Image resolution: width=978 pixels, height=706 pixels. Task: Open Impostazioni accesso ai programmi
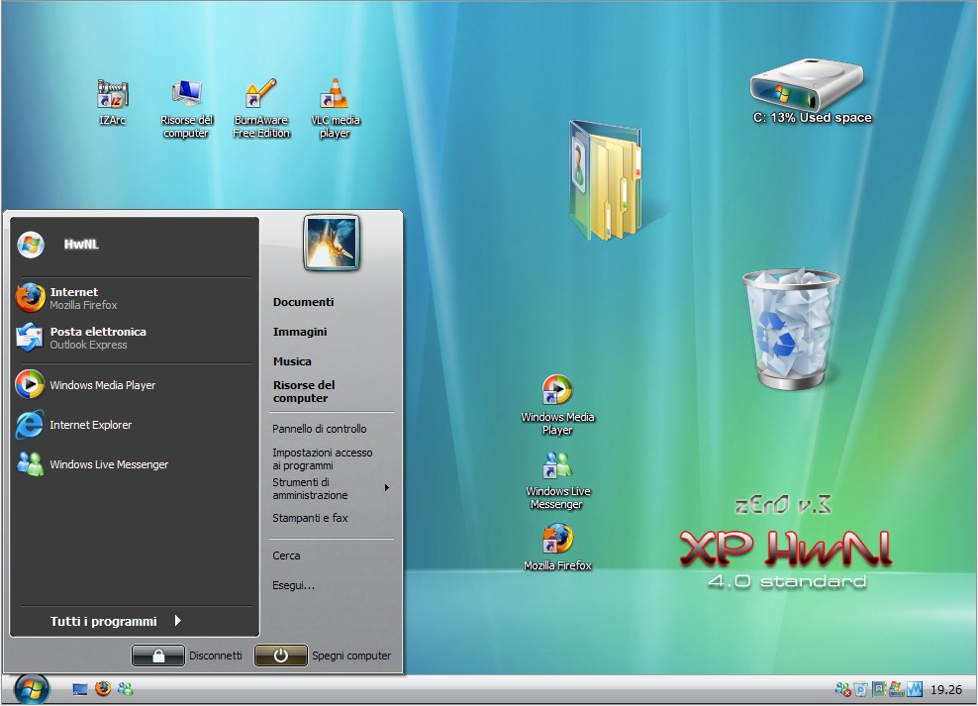point(322,459)
